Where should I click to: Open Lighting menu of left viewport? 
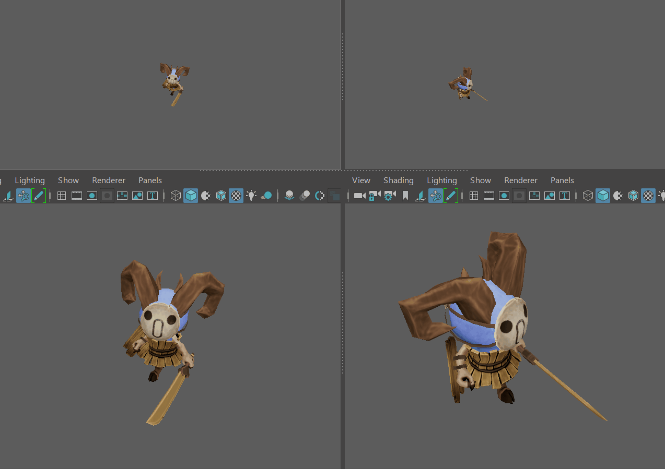coord(30,180)
